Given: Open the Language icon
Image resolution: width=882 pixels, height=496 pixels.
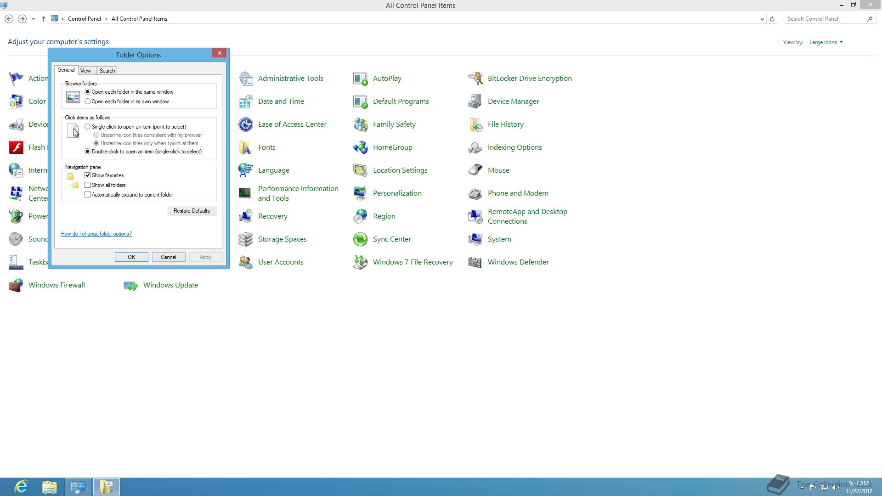Looking at the screenshot, I should click(x=246, y=170).
